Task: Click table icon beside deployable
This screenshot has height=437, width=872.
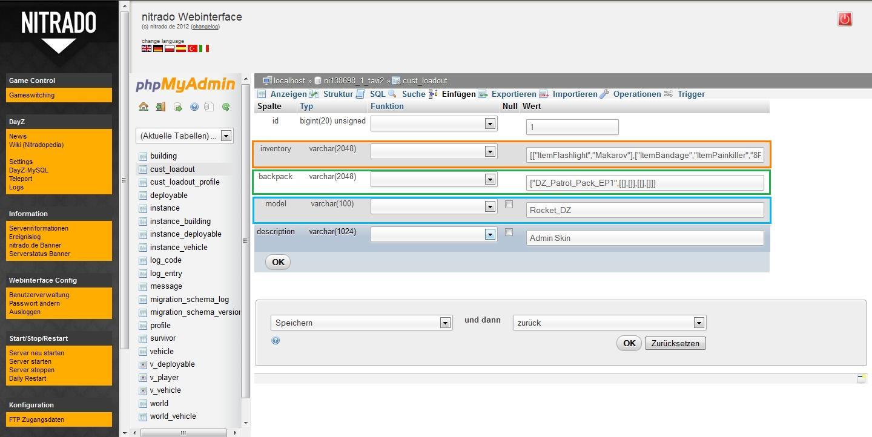Action: 143,195
